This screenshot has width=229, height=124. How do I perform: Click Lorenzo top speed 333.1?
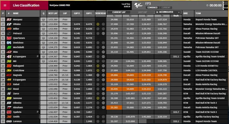point(176,121)
